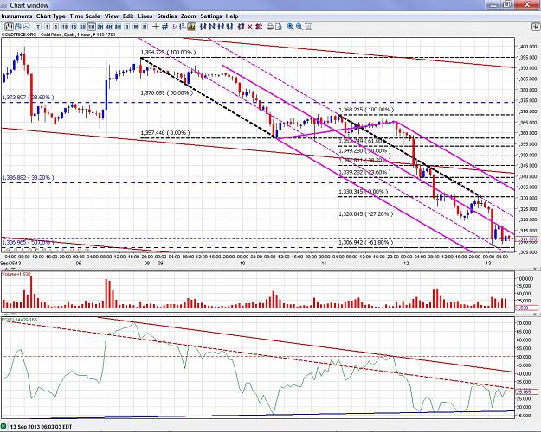Select the first line drawing tool icon
The height and width of the screenshot is (432, 541).
pyautogui.click(x=203, y=27)
